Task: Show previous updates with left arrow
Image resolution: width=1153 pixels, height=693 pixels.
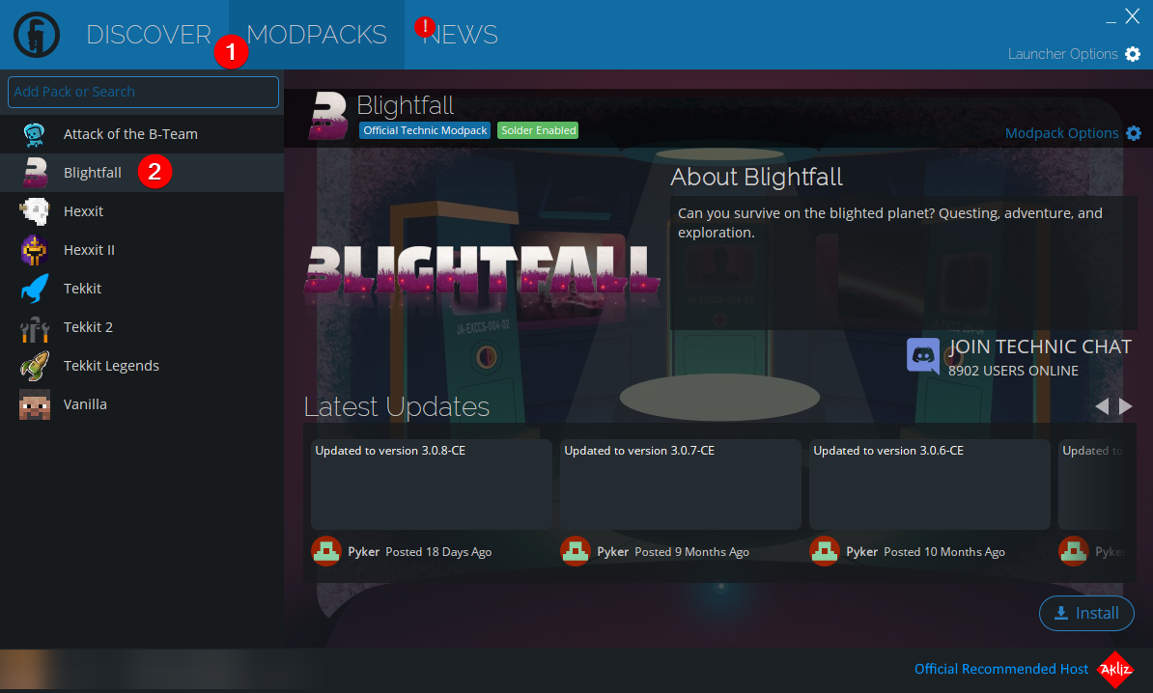Action: 1102,406
